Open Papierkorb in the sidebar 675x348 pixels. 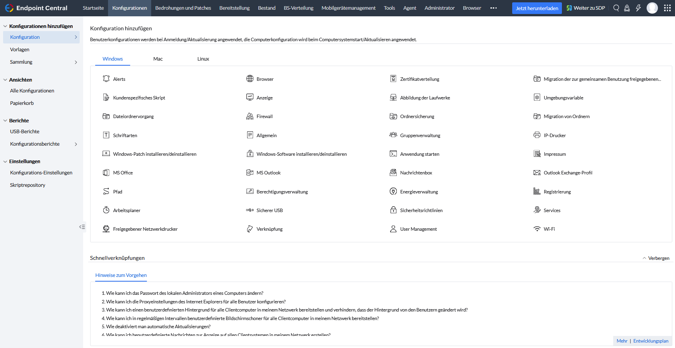tap(22, 103)
